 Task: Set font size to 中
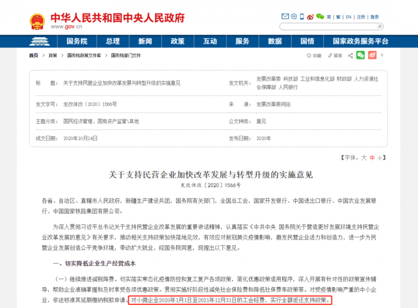pos(372,157)
